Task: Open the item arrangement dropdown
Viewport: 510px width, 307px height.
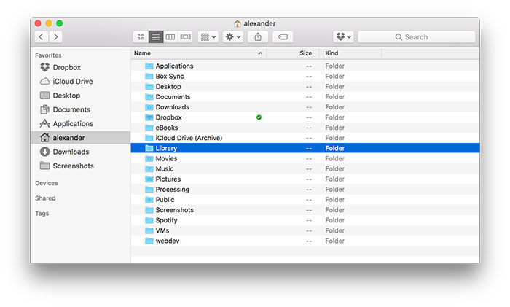Action: (208, 36)
